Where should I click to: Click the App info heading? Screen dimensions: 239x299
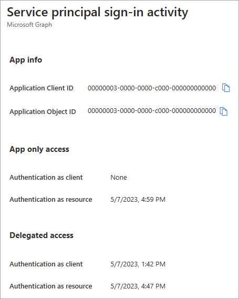[26, 60]
